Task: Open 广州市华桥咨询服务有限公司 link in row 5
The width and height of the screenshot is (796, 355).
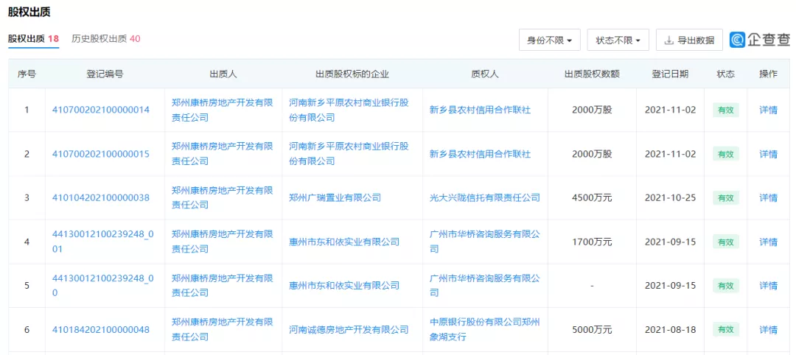Action: (485, 286)
